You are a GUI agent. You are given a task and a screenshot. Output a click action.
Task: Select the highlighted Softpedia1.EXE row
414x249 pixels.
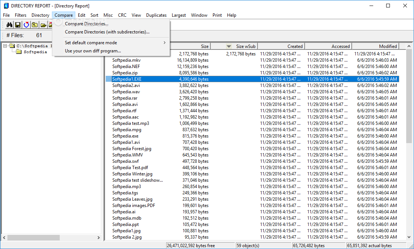[252, 79]
